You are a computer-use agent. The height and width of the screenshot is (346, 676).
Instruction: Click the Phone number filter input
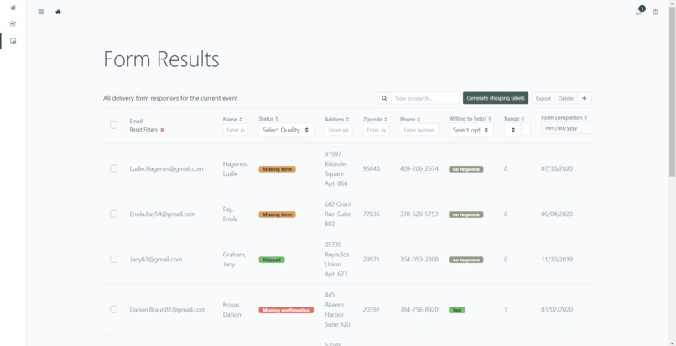[x=419, y=130]
